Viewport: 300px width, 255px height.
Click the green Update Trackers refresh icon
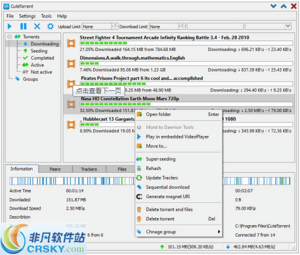click(x=139, y=178)
